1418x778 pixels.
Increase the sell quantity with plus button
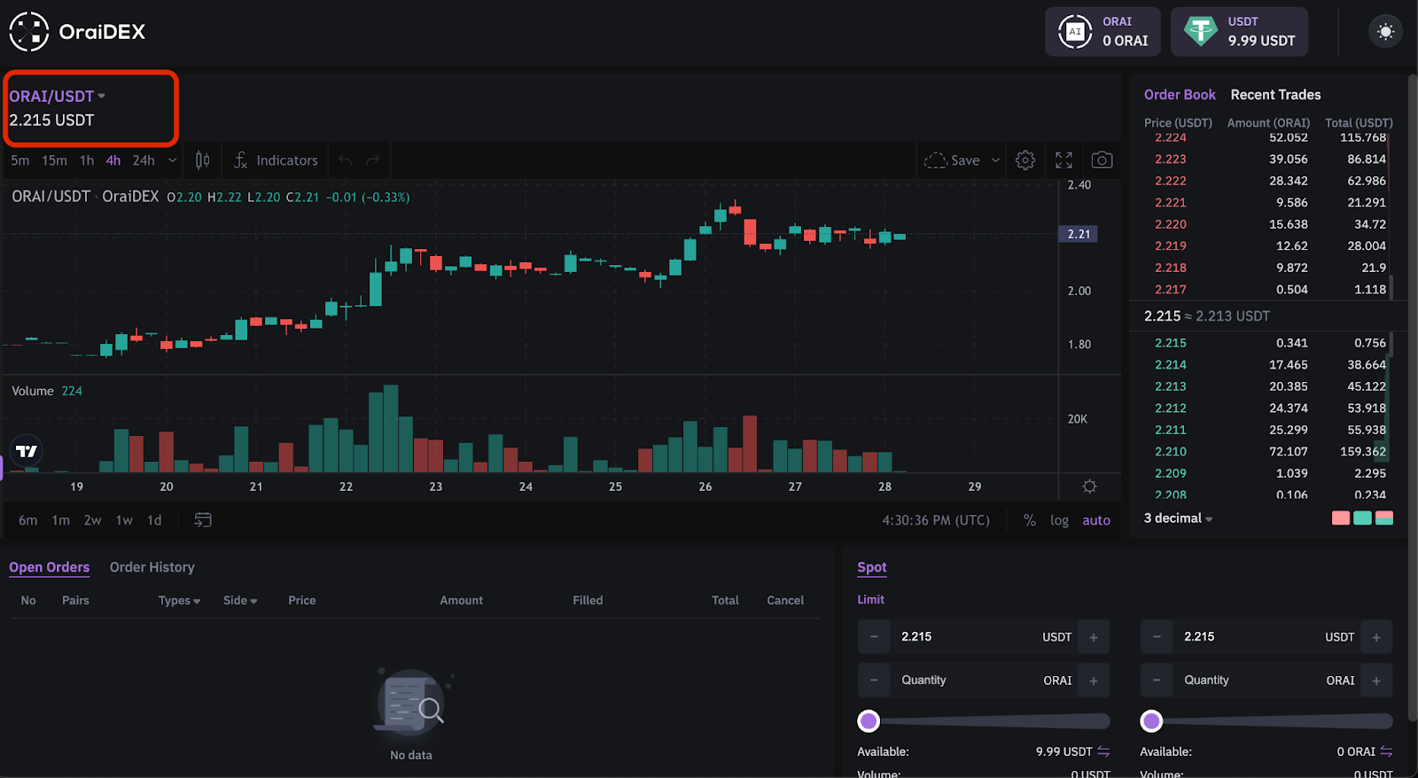1376,681
